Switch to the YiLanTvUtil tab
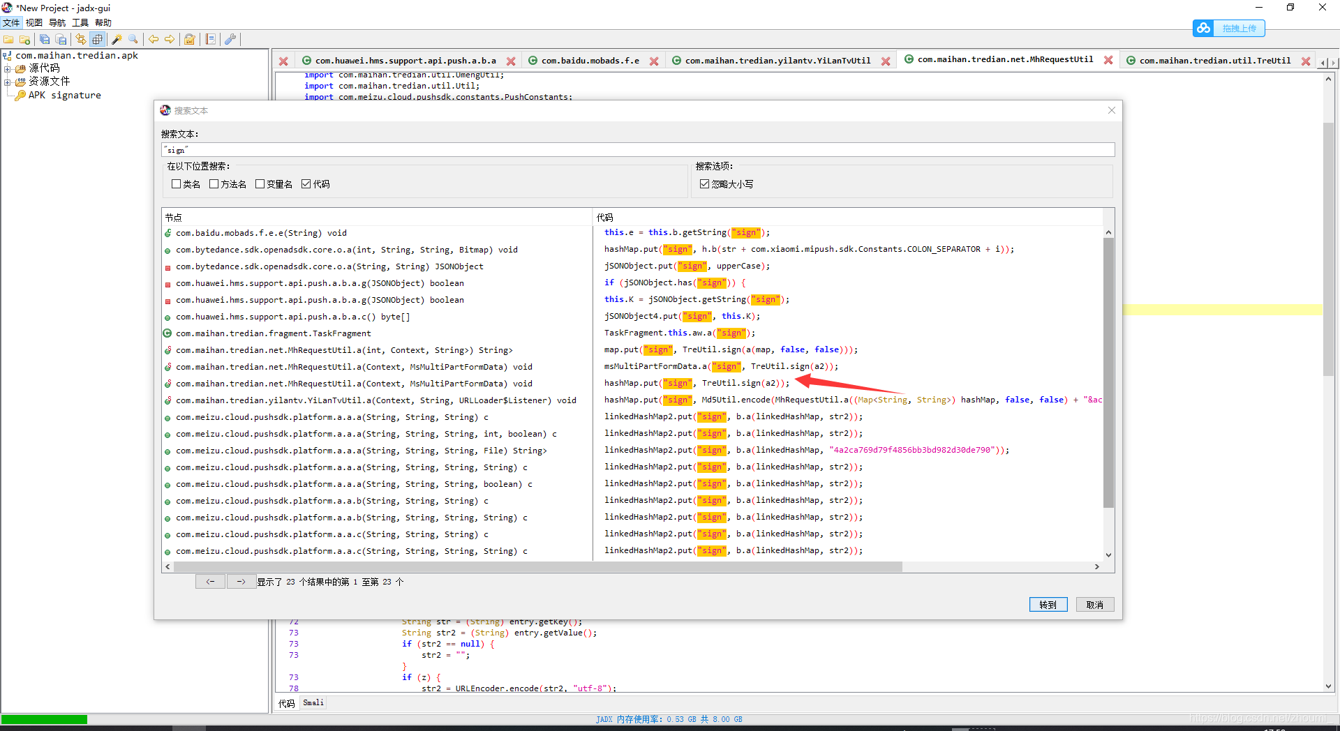Viewport: 1340px width, 731px height. tap(777, 61)
